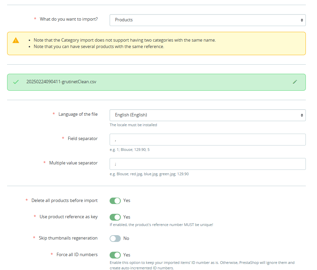Toggle Delete all products before import
The height and width of the screenshot is (270, 317).
pos(115,201)
